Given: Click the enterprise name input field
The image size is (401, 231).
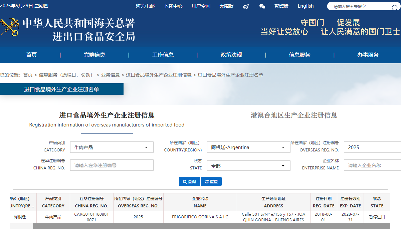Looking at the screenshot, I should coord(372,165).
